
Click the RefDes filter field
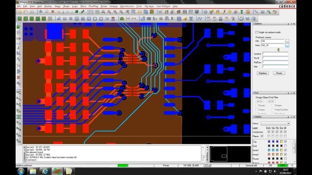275,63
